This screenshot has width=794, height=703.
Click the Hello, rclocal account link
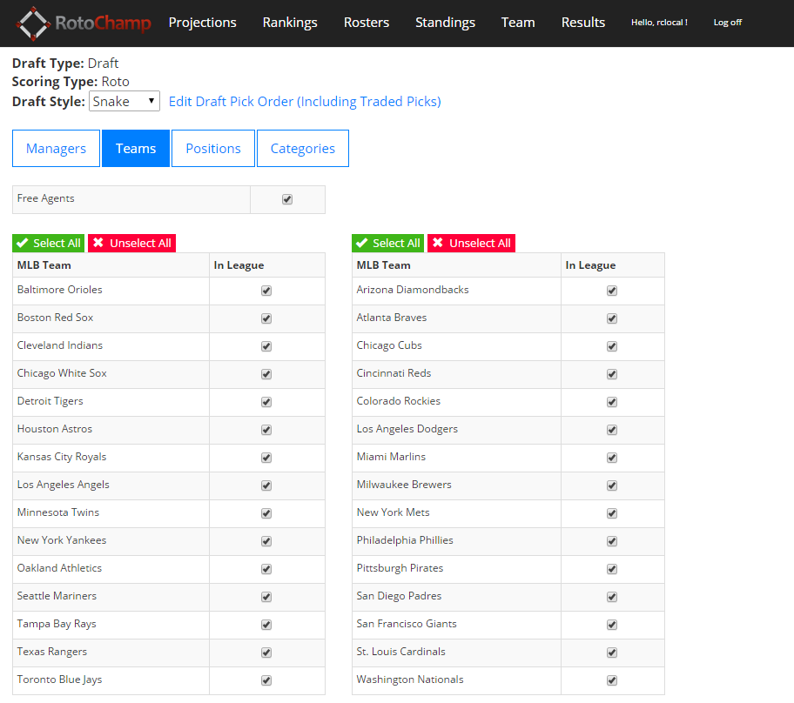coord(659,23)
